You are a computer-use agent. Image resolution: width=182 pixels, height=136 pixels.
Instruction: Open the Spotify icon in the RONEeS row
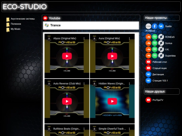[x=155, y=37]
